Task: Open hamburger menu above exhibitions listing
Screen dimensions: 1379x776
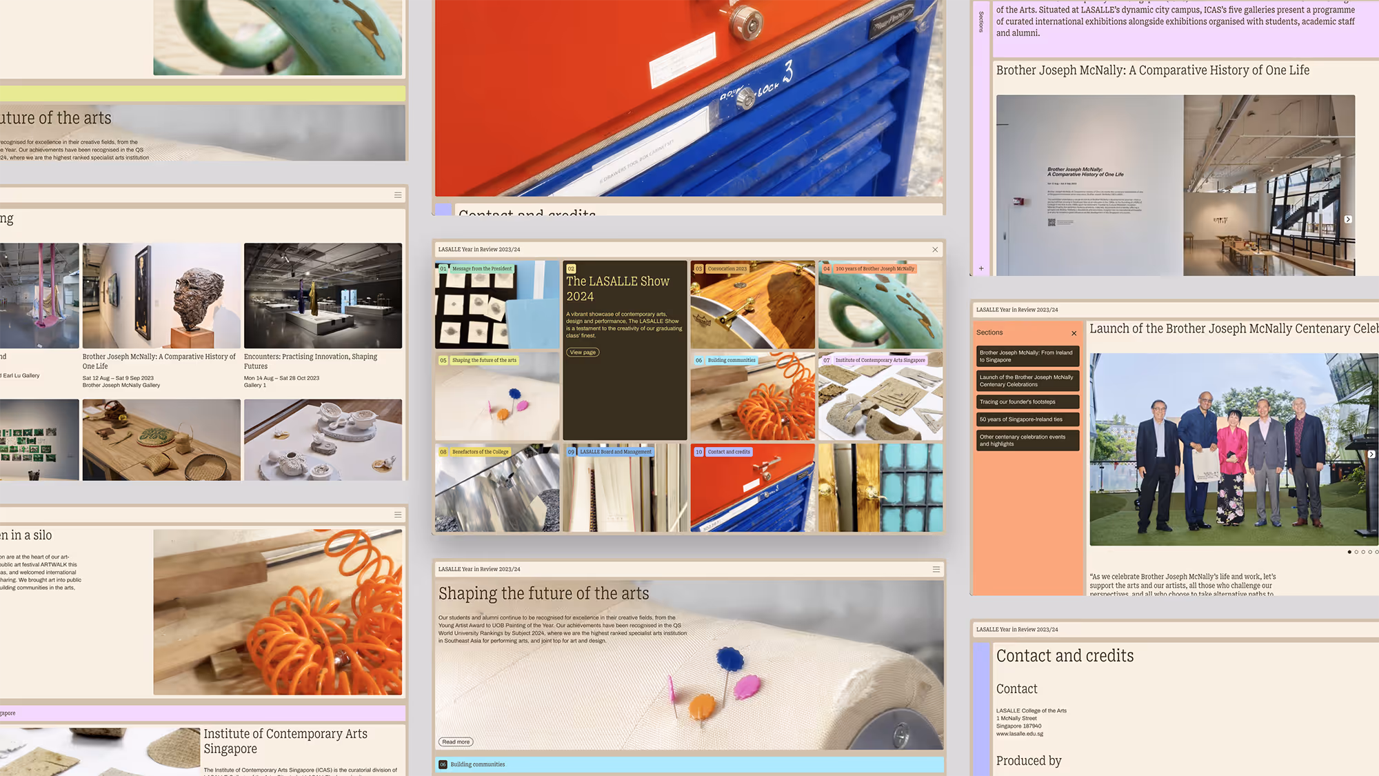Action: click(398, 195)
